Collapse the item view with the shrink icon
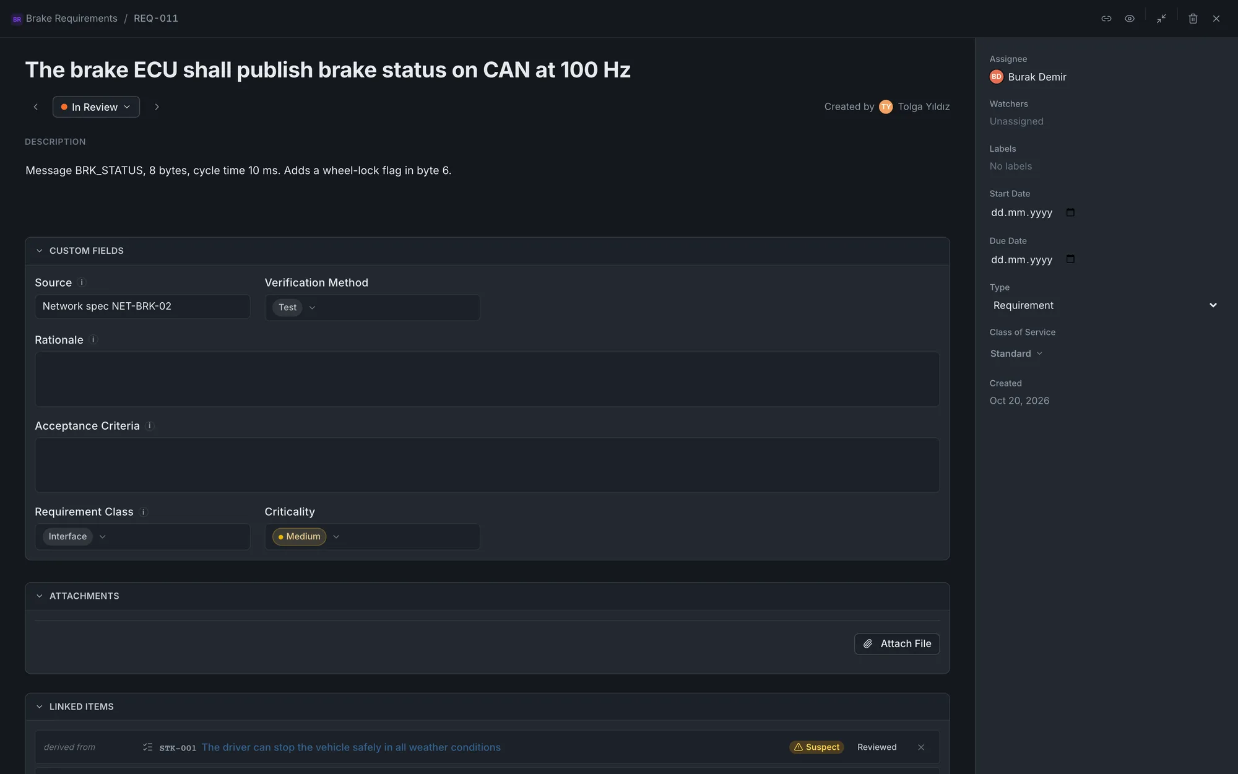This screenshot has width=1238, height=774. (x=1161, y=19)
